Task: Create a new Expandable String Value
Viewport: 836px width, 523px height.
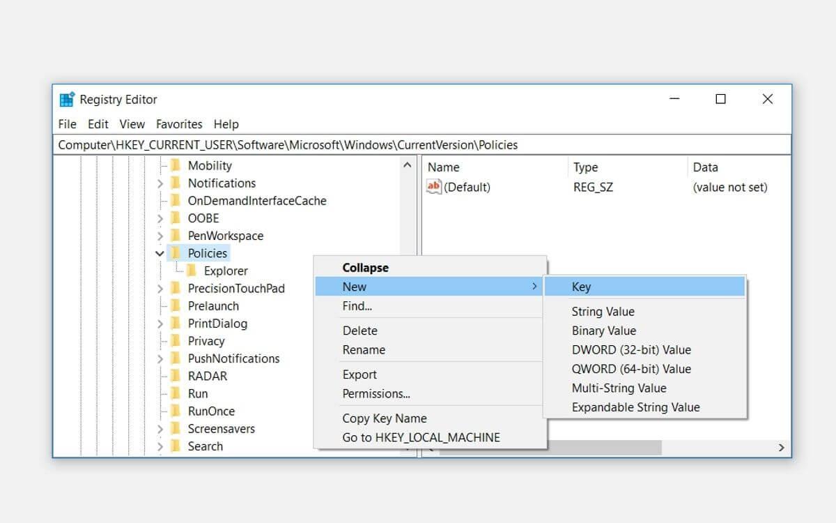Action: [644, 407]
